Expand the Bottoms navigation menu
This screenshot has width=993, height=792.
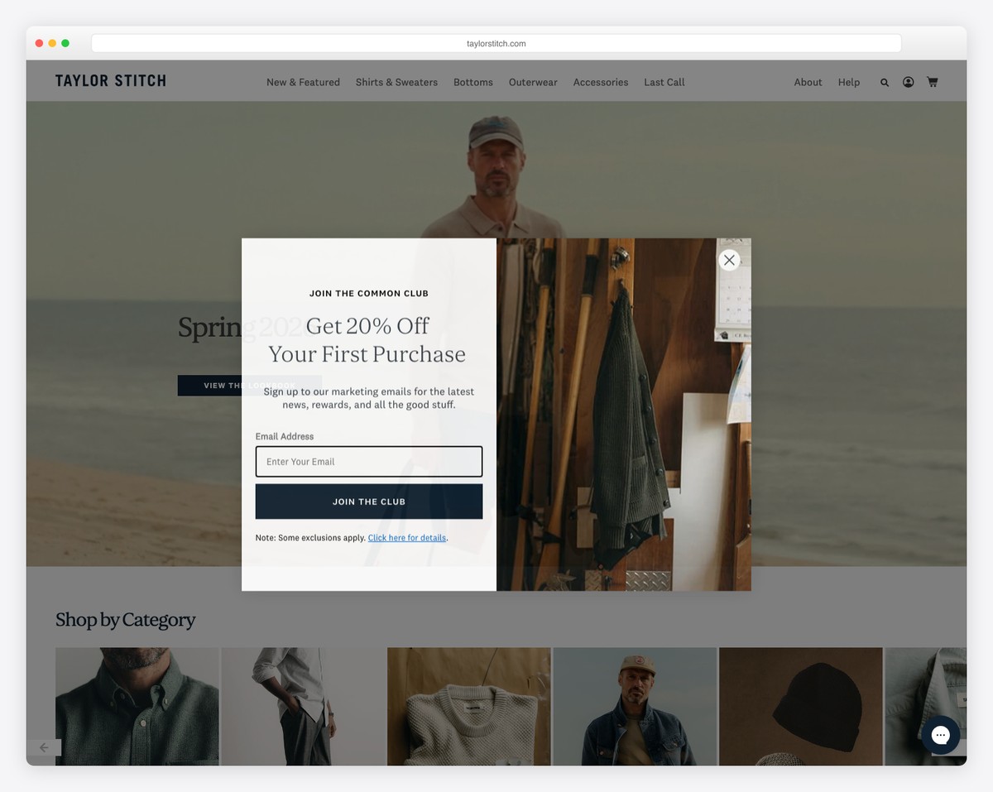[x=473, y=82]
